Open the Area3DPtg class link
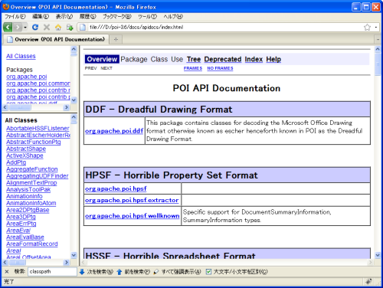The width and height of the screenshot is (383, 288). pos(21,217)
